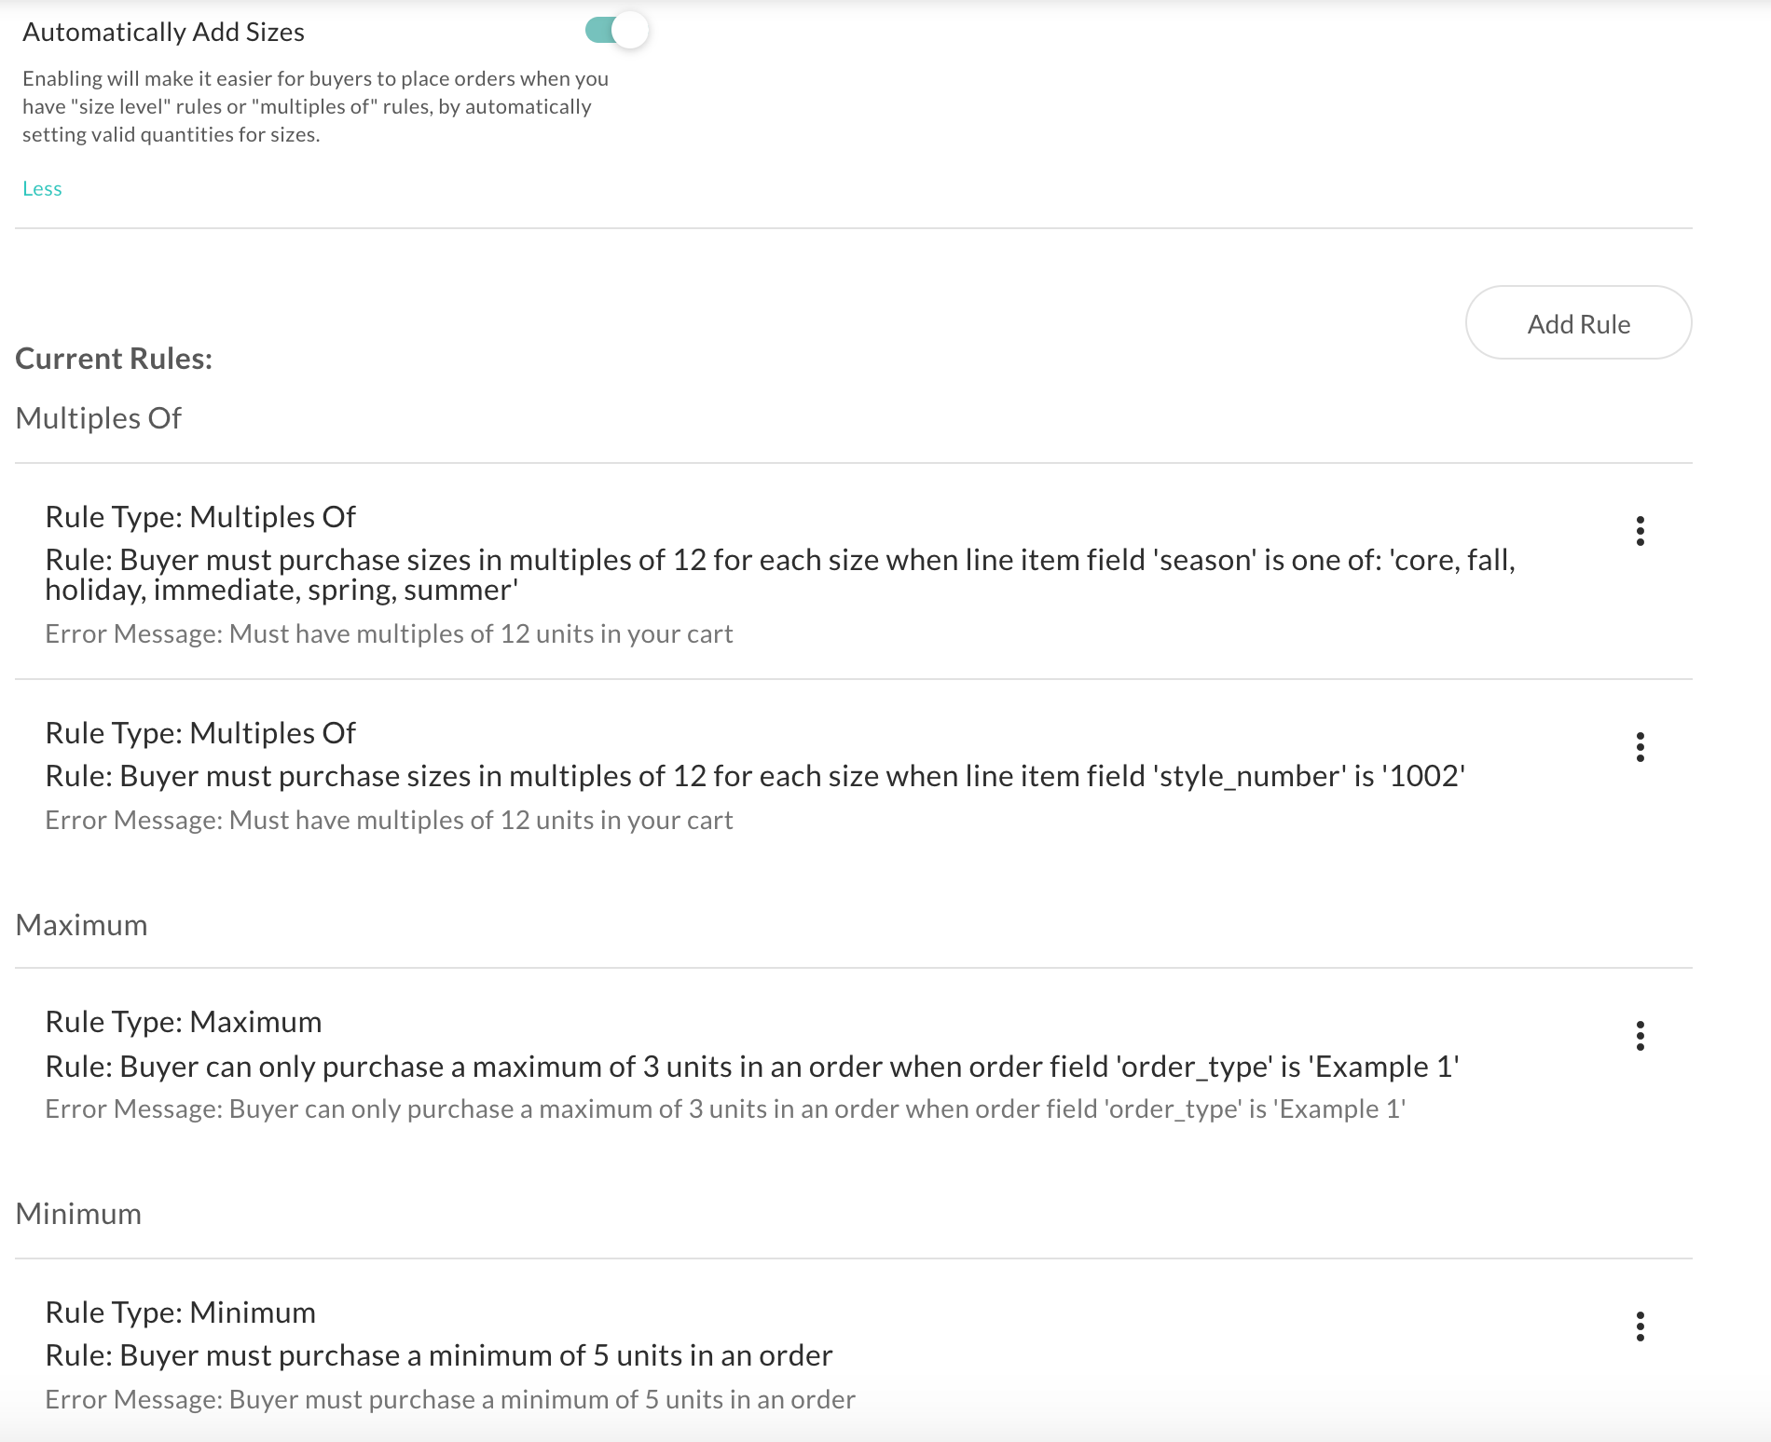Select the Maximum section heading
Viewport: 1771px width, 1442px height.
(x=82, y=925)
